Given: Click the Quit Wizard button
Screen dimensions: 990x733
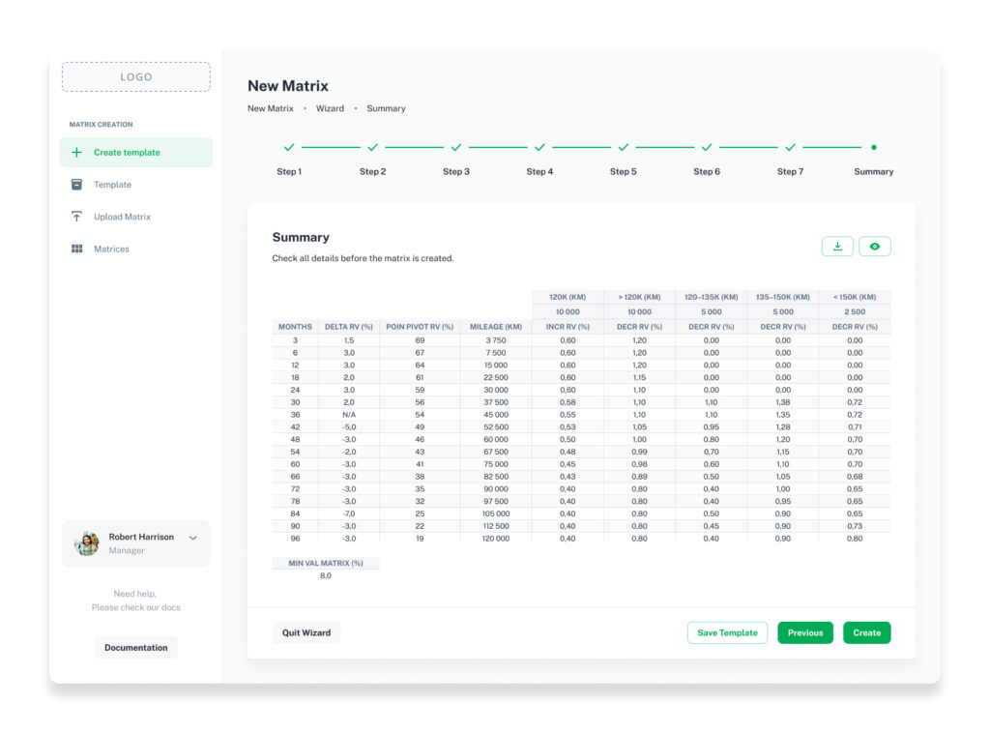Looking at the screenshot, I should (x=306, y=632).
